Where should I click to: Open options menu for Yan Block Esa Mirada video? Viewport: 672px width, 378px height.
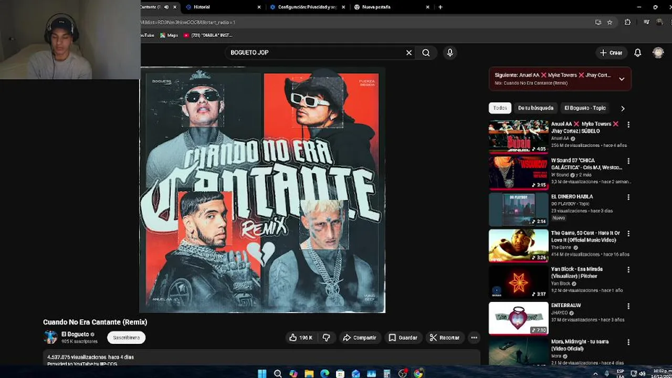pos(628,269)
